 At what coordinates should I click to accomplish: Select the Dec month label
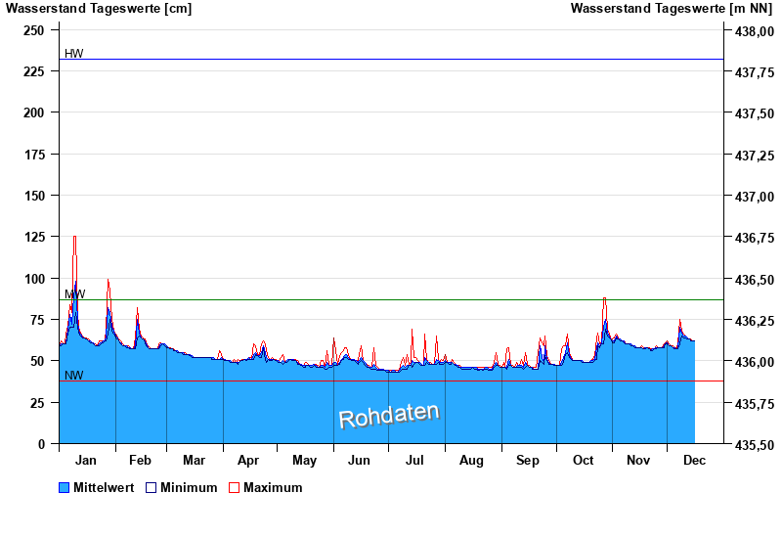(x=694, y=460)
